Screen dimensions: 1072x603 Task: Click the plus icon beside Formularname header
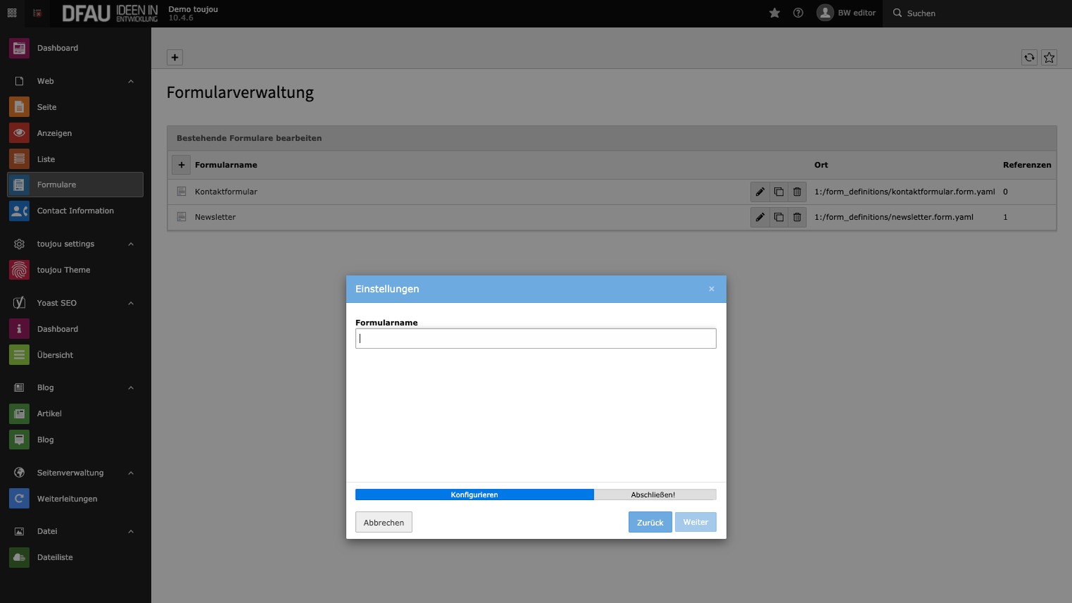181,165
